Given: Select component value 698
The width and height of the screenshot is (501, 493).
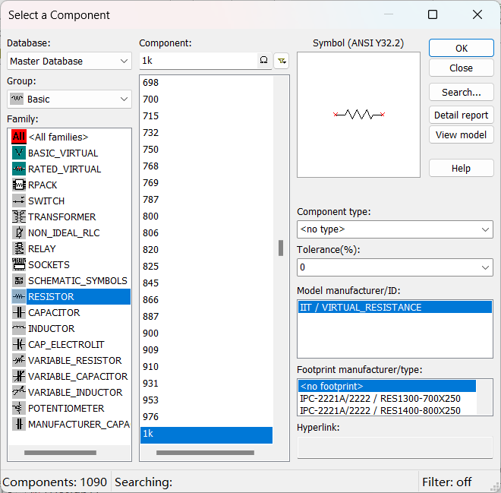Looking at the screenshot, I should pyautogui.click(x=206, y=83).
